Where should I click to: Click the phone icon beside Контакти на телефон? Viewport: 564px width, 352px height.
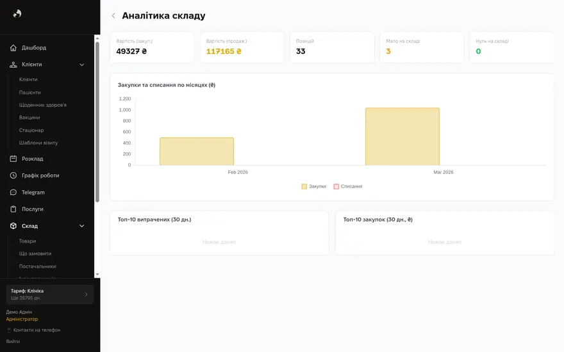tap(9, 330)
